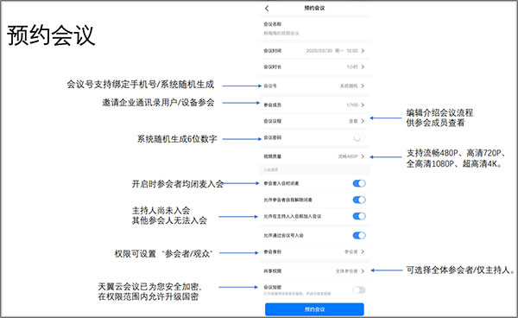
Task: Go back using the top-left arrow
Action: click(x=267, y=9)
